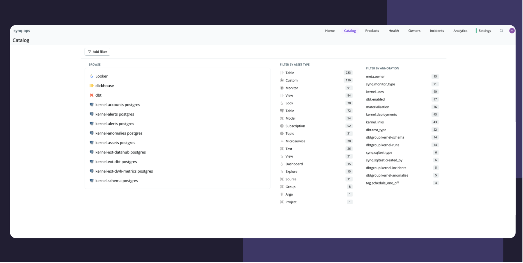523x263 pixels.
Task: Click the kernel-accounts postgres elephant icon
Action: (92, 105)
